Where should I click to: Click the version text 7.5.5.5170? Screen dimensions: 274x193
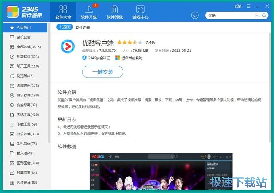107,51
